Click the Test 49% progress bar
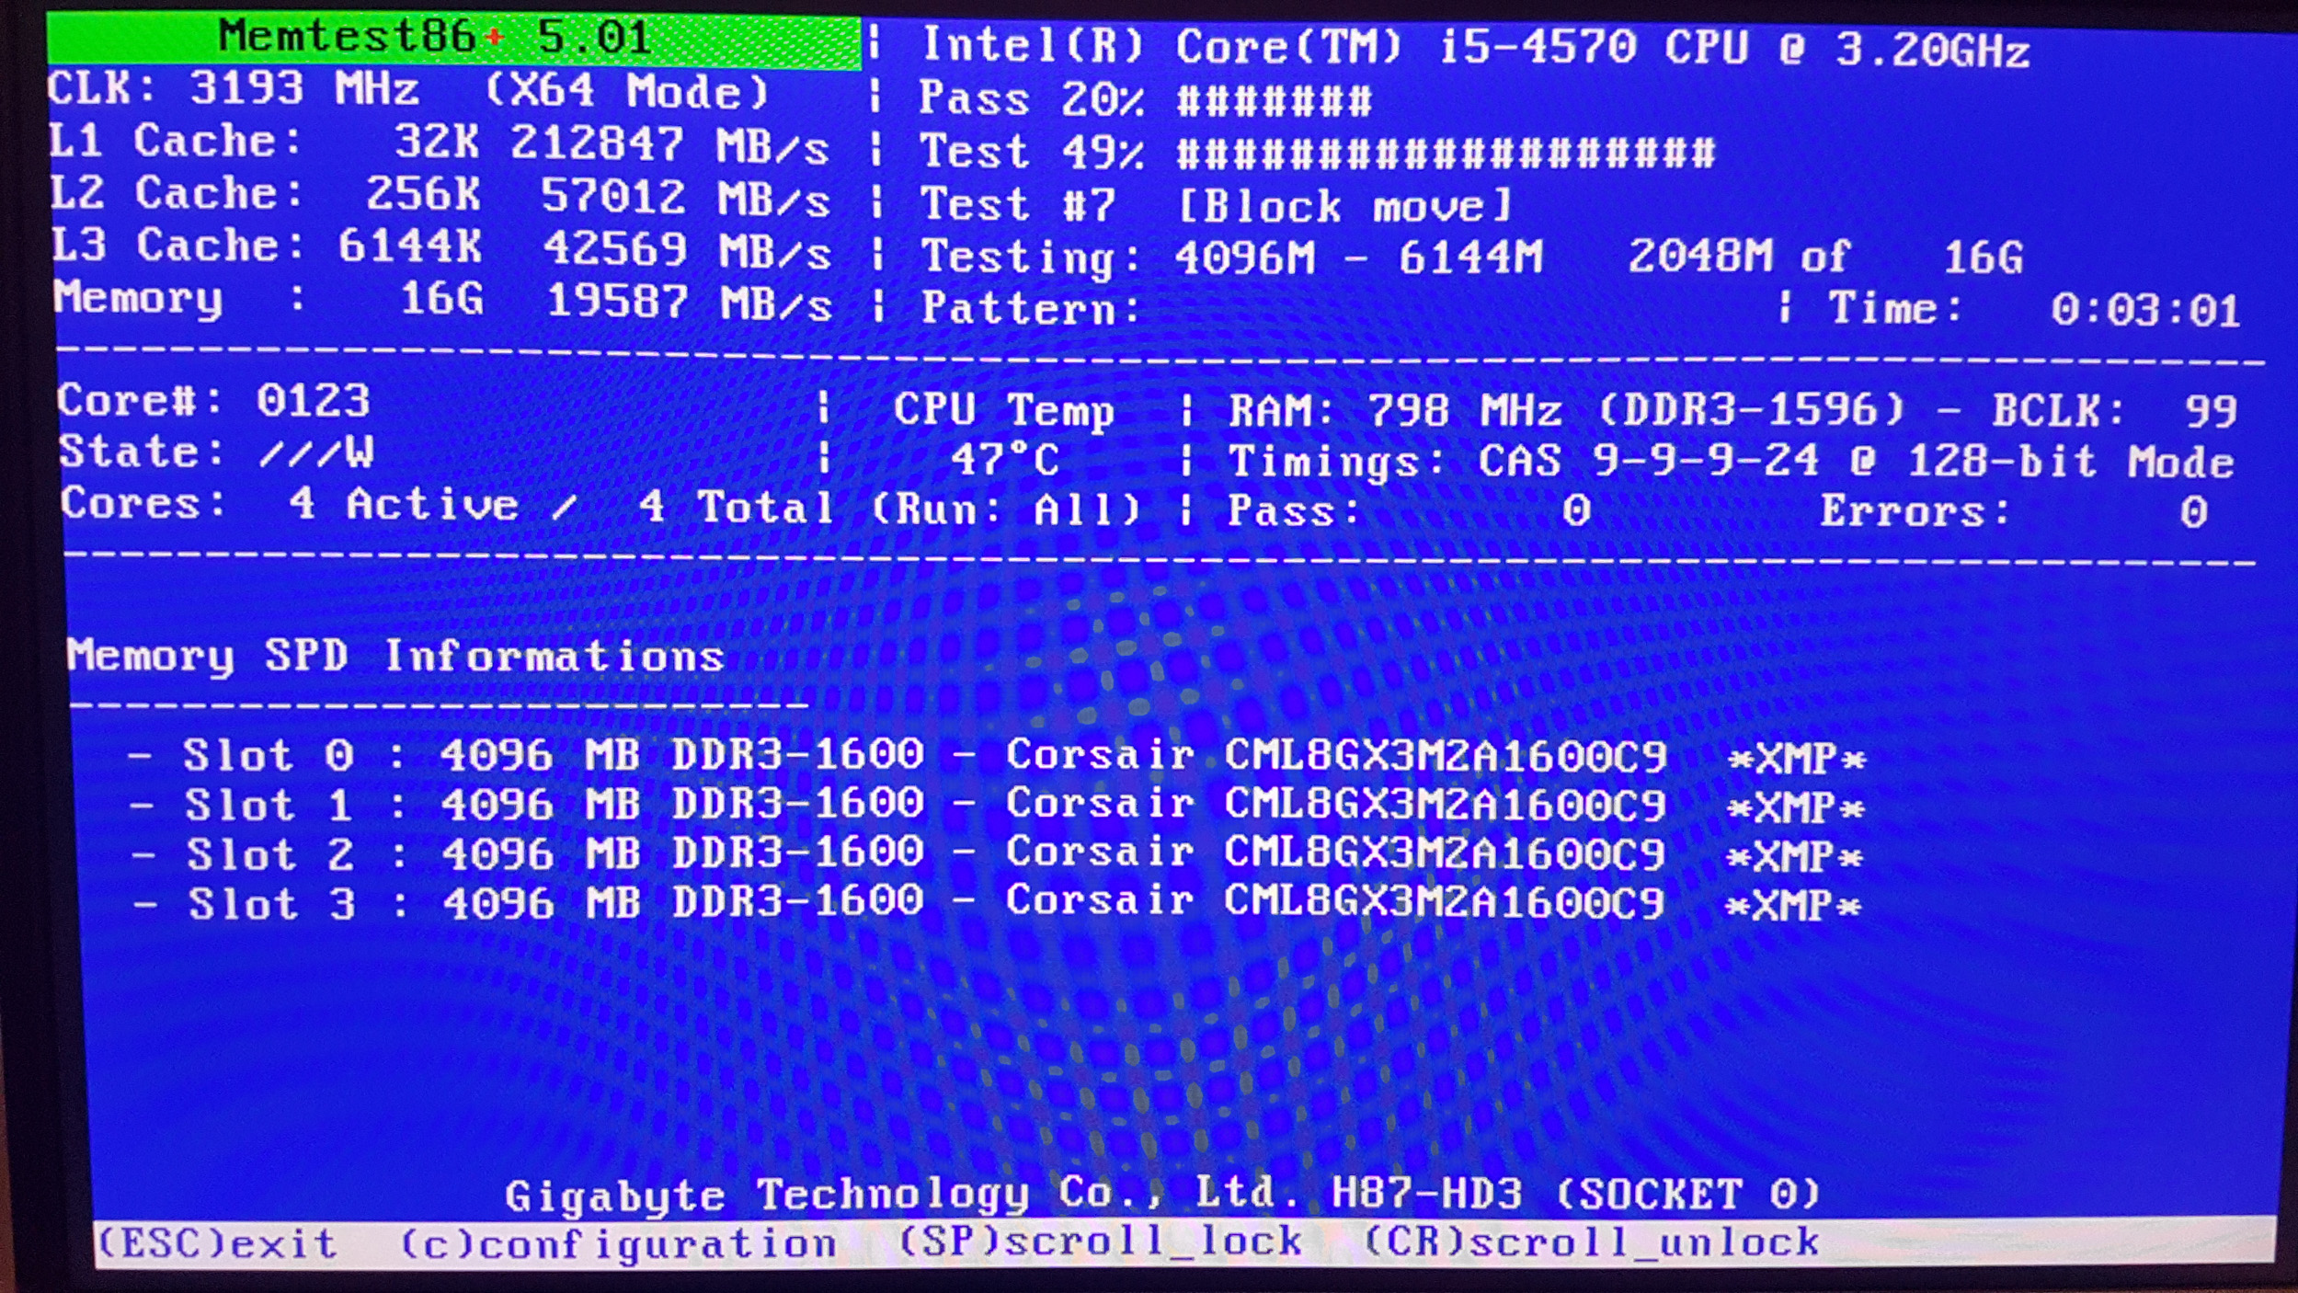Viewport: 2298px width, 1293px height. pos(1446,153)
